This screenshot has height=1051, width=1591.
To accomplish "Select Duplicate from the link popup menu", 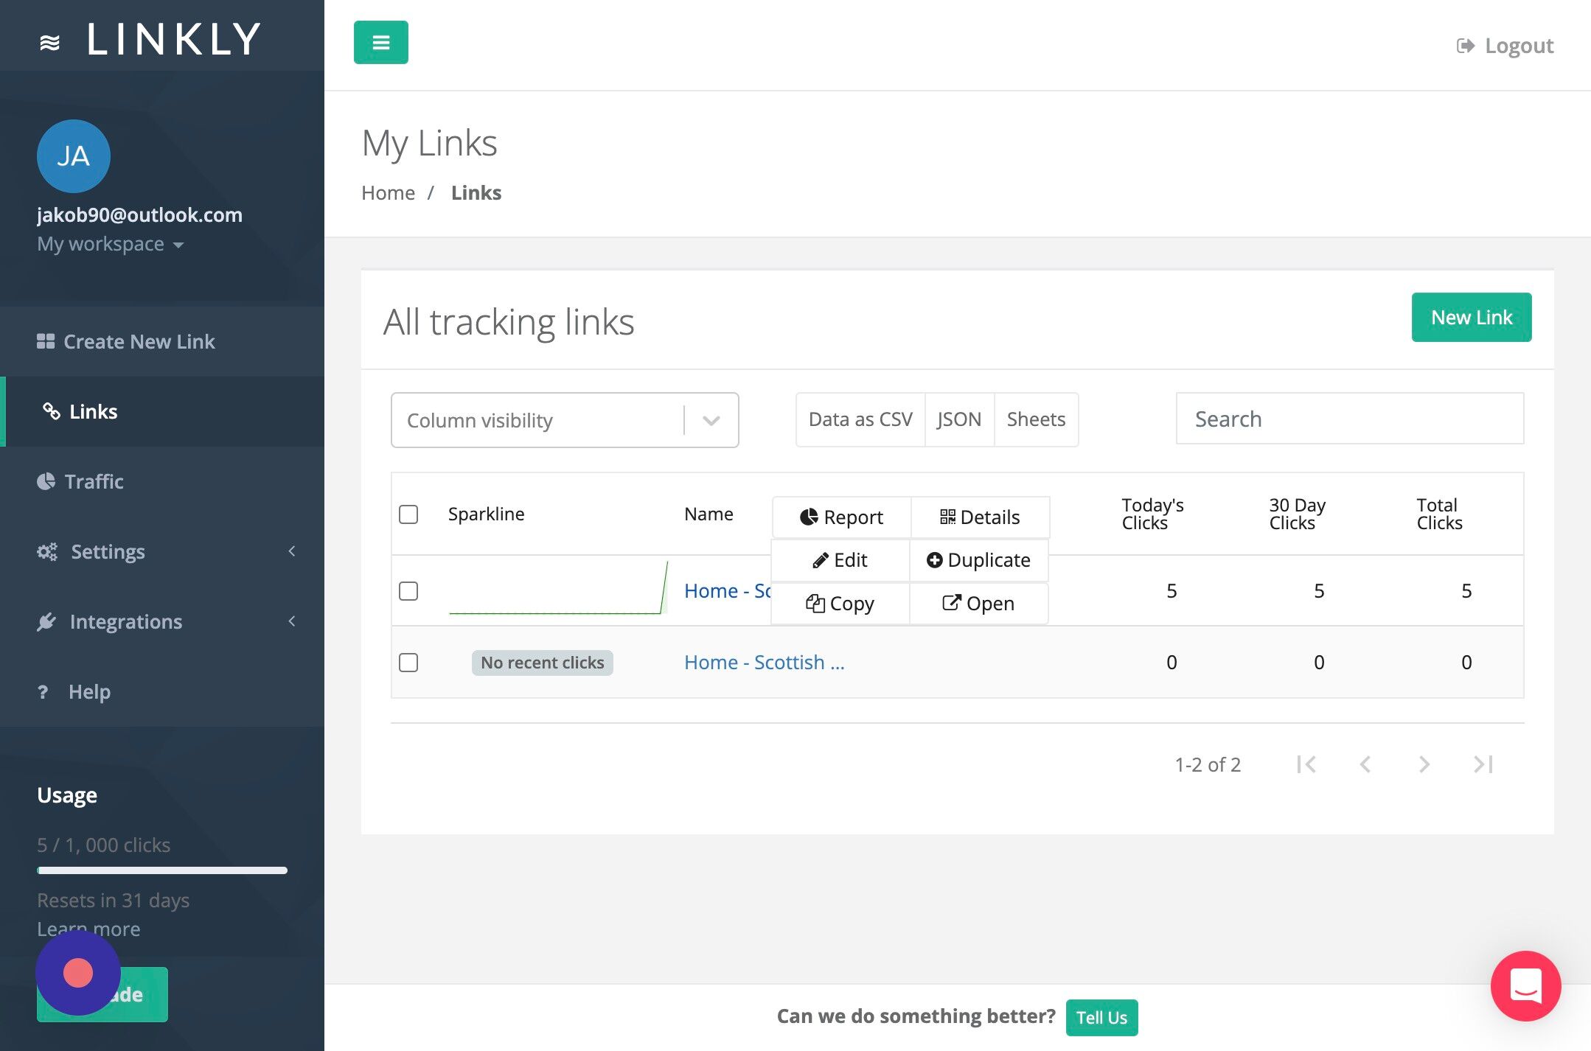I will 978,560.
